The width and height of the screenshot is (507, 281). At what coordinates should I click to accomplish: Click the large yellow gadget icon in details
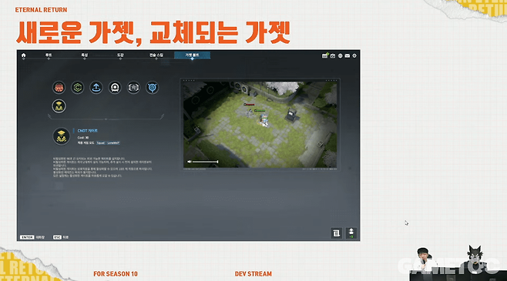point(61,136)
